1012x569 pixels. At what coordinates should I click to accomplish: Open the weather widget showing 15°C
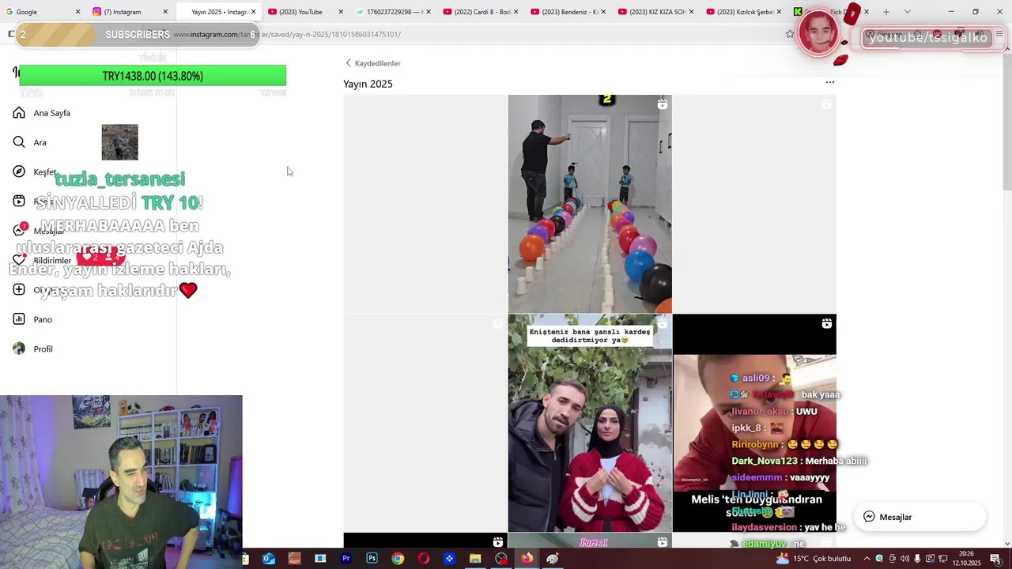814,559
